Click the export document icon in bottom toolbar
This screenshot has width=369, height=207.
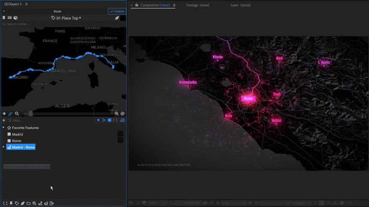tap(52, 203)
